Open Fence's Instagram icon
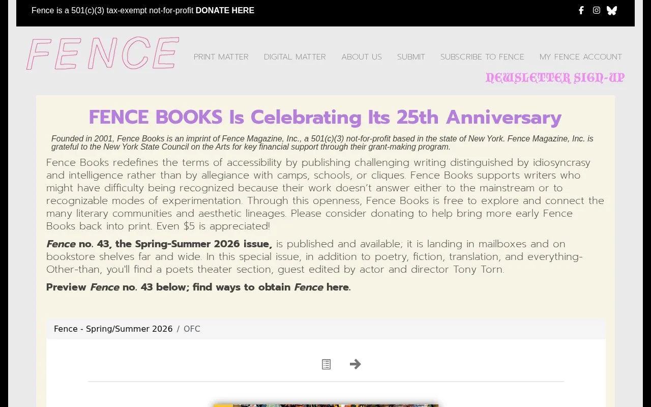The height and width of the screenshot is (407, 651). 597,10
